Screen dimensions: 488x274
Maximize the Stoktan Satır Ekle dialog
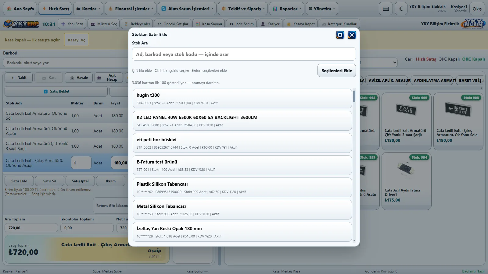coord(340,35)
